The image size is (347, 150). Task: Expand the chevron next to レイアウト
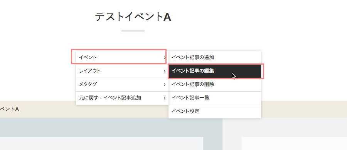(x=164, y=71)
